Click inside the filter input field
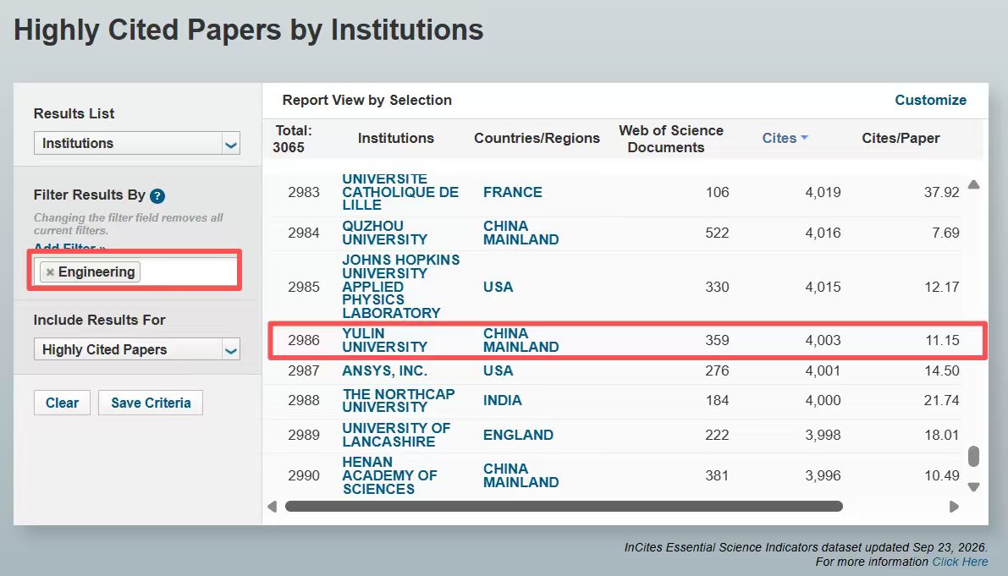The image size is (1008, 576). pos(186,272)
